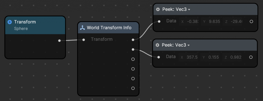Click the first output port of World Transform Info

133,40
